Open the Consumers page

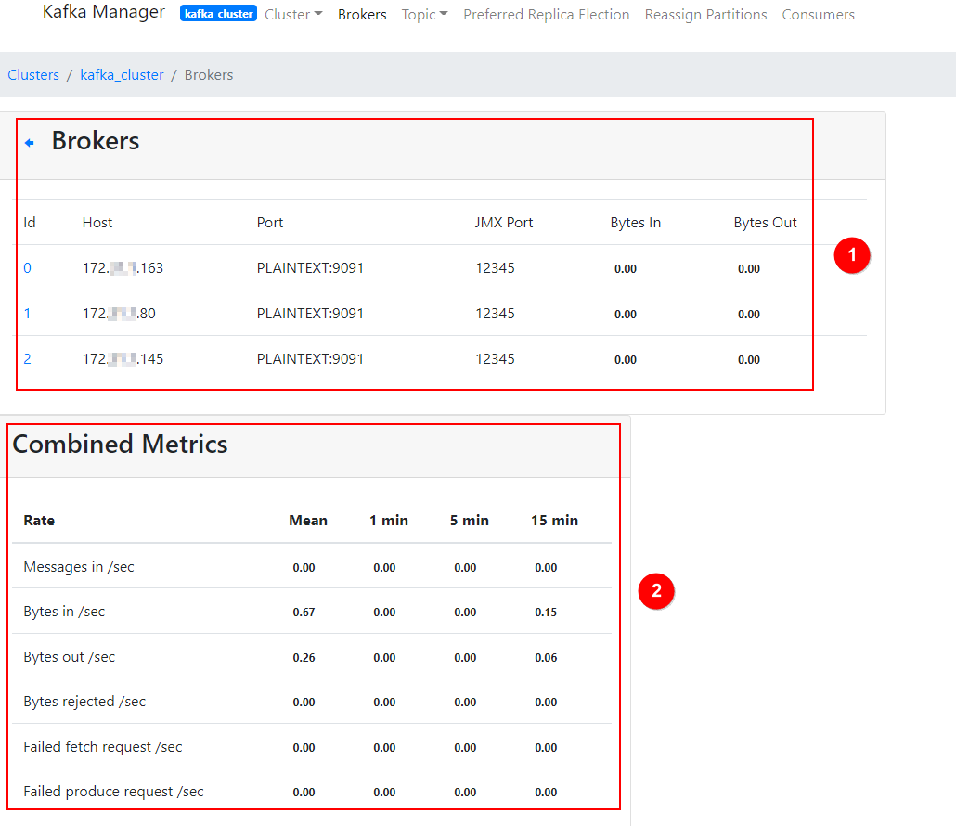(x=818, y=15)
